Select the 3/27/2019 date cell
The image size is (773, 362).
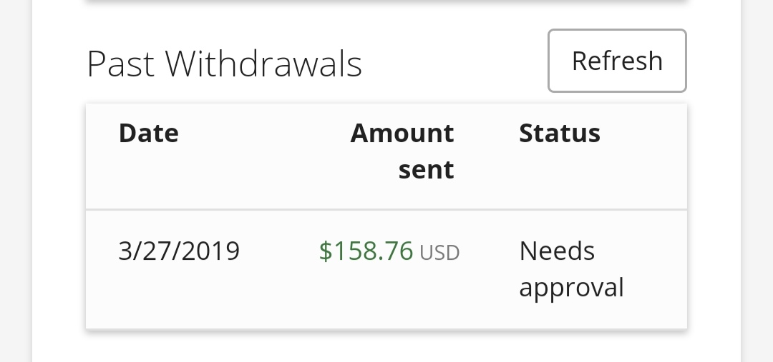click(x=179, y=251)
